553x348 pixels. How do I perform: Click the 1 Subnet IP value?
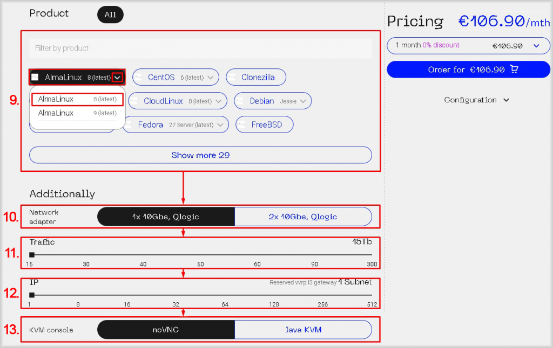[355, 282]
